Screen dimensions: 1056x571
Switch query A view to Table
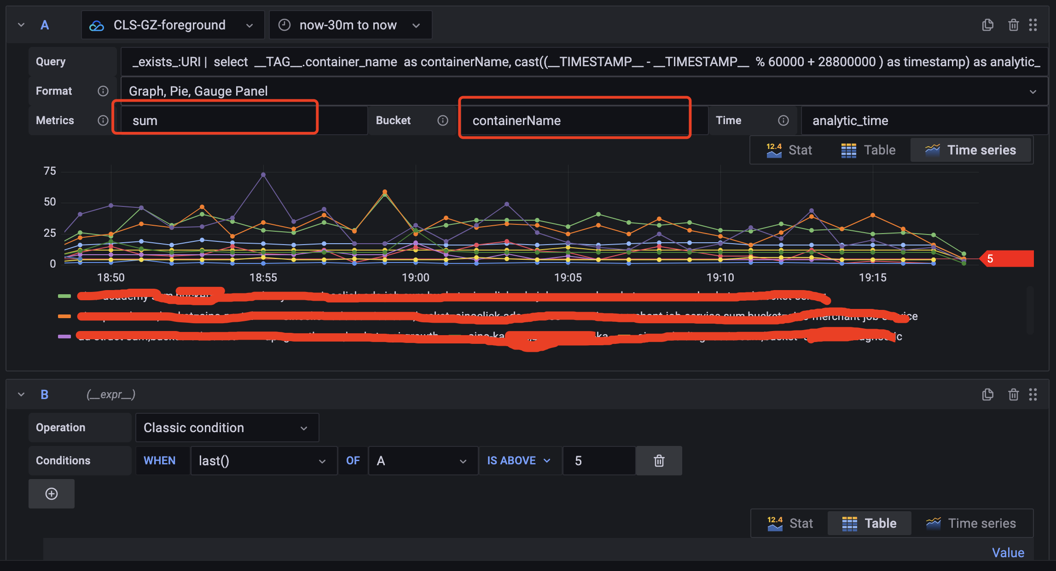pyautogui.click(x=868, y=150)
